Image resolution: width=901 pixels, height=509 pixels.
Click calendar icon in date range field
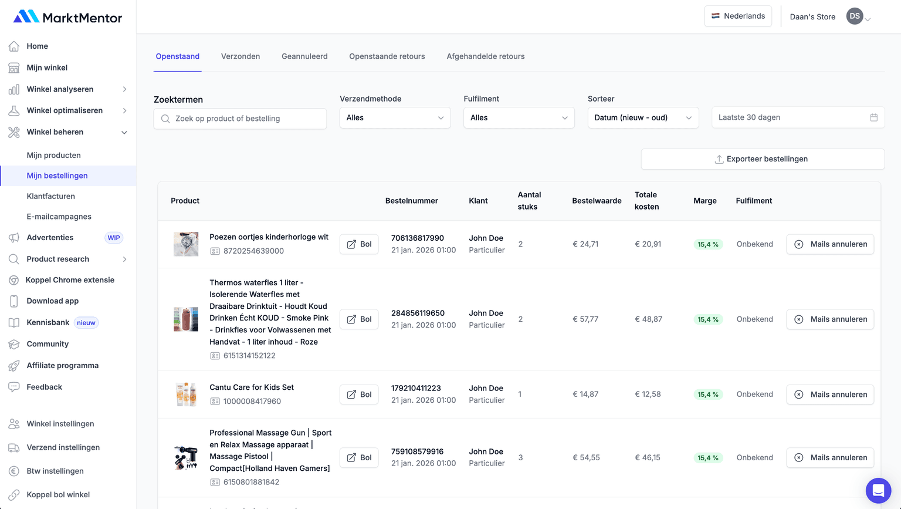[873, 117]
